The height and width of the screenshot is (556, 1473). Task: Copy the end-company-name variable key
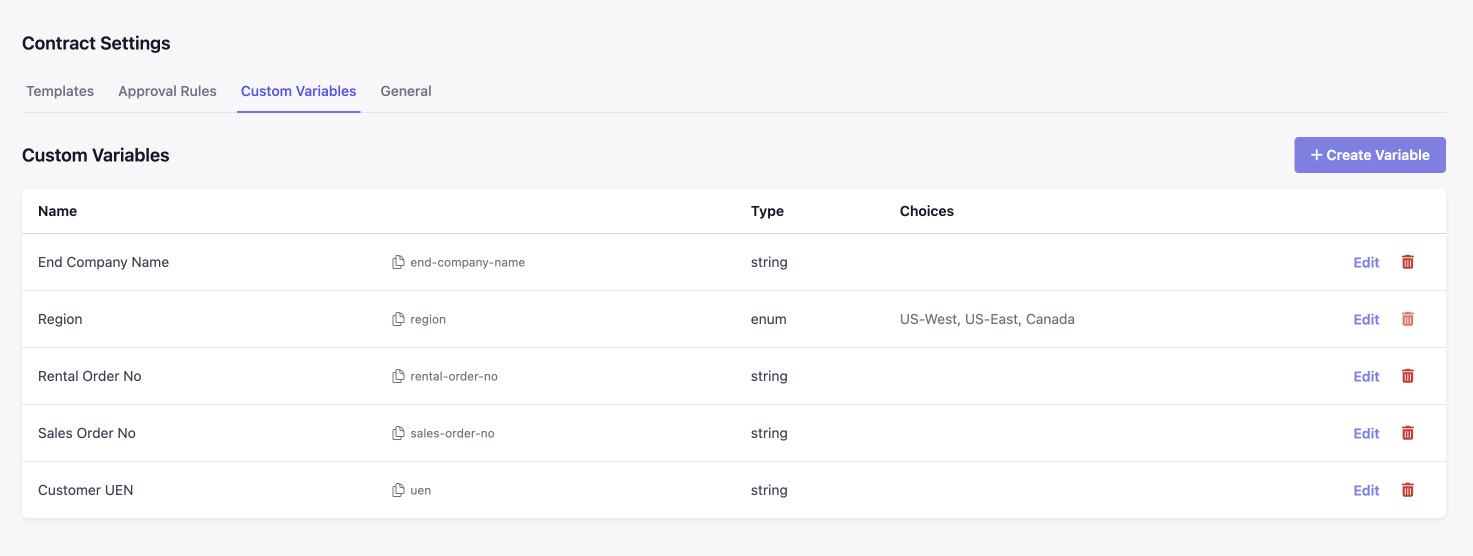[x=398, y=262]
